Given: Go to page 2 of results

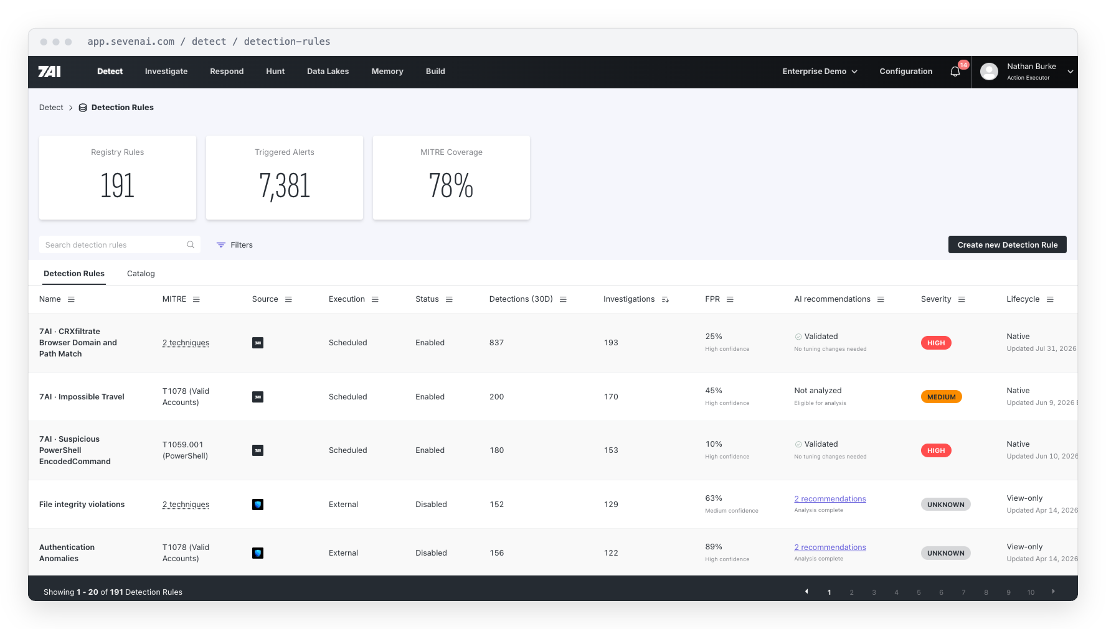Looking at the screenshot, I should coord(852,592).
